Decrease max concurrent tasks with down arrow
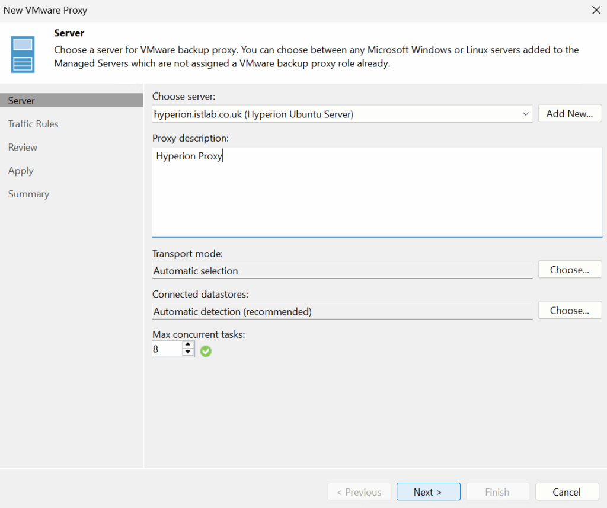607x508 pixels. tap(188, 352)
